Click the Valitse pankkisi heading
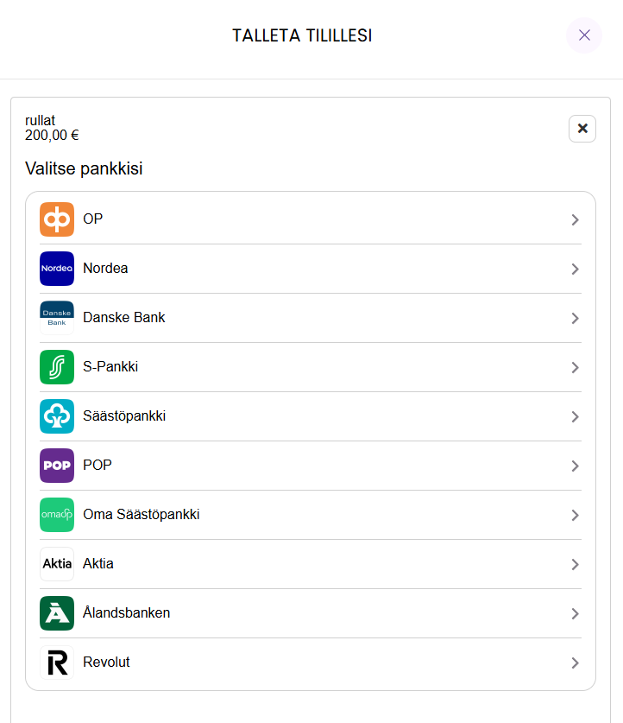Viewport: 623px width, 723px height. click(83, 168)
